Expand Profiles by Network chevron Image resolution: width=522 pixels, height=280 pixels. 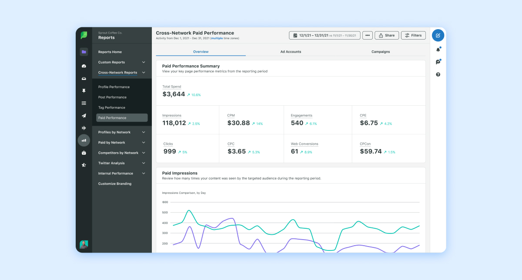click(144, 132)
